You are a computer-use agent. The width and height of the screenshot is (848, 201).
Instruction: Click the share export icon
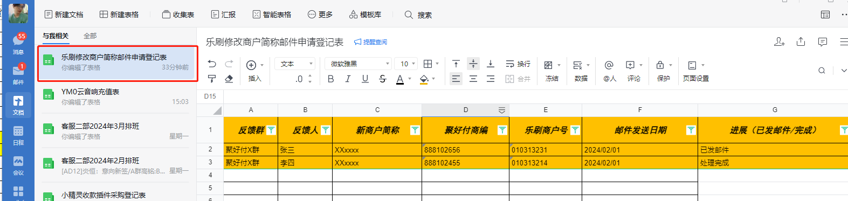coord(801,41)
